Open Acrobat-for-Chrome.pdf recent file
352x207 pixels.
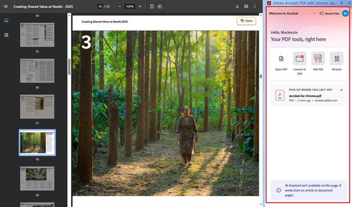tap(309, 95)
